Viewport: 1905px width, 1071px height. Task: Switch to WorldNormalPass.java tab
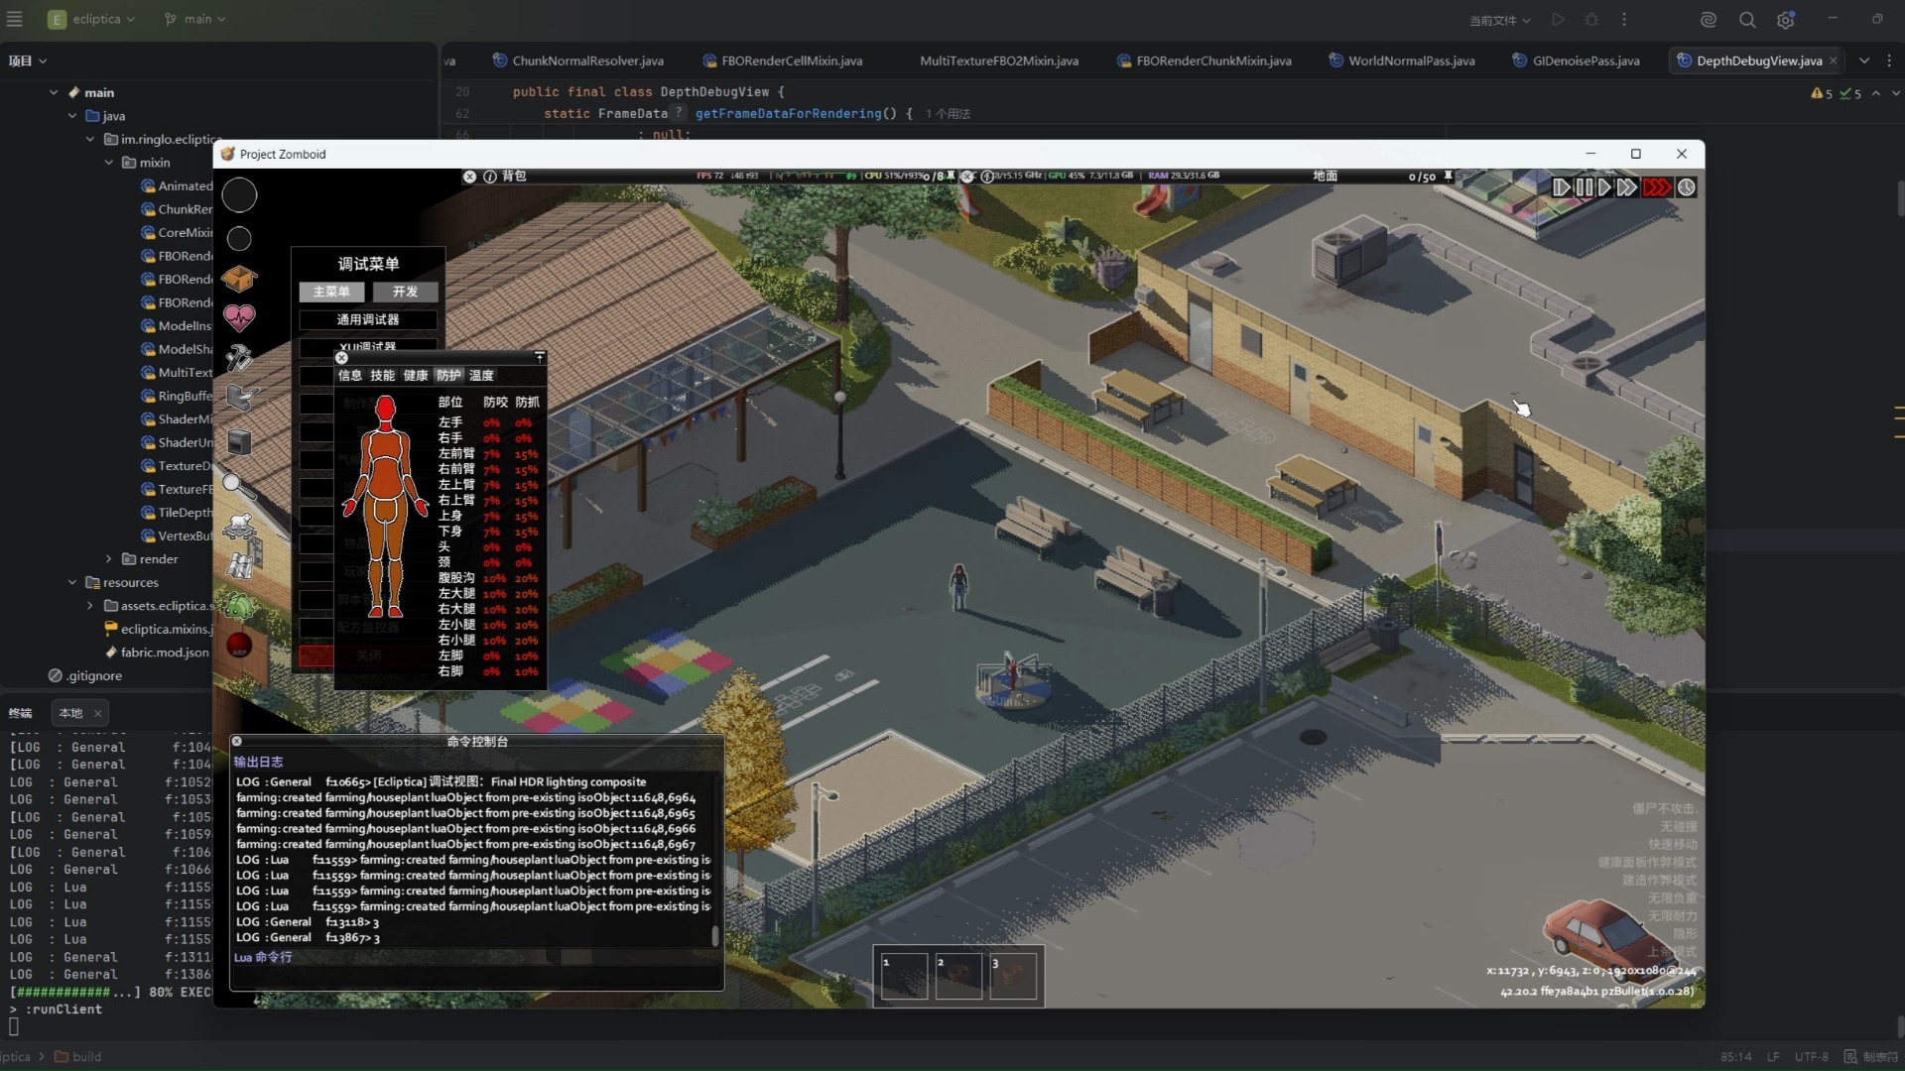(1402, 60)
